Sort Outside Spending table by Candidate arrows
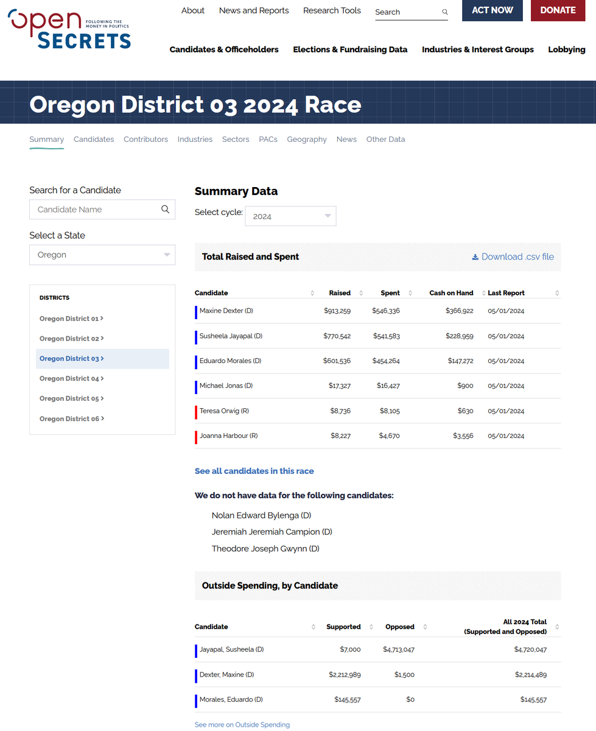Image resolution: width=596 pixels, height=731 pixels. point(314,627)
